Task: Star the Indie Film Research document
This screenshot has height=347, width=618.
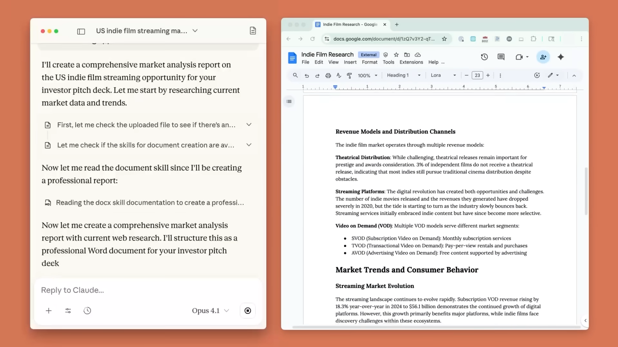Action: (x=396, y=55)
